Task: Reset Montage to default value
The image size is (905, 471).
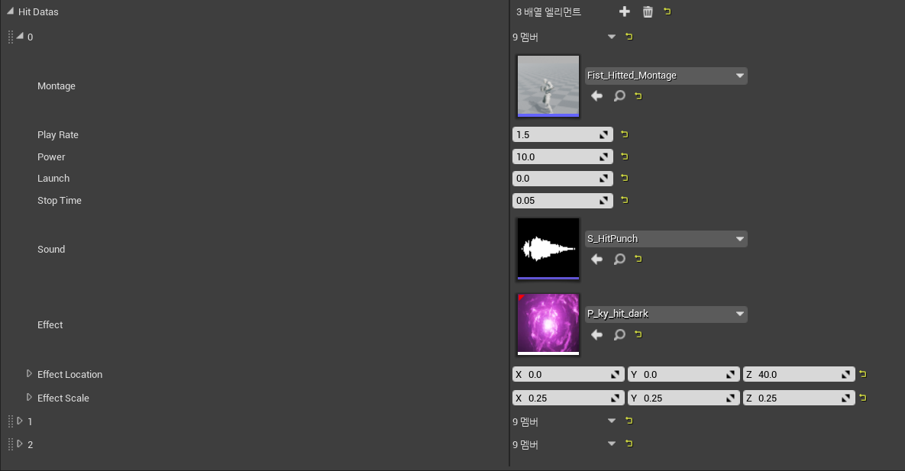Action: click(638, 96)
